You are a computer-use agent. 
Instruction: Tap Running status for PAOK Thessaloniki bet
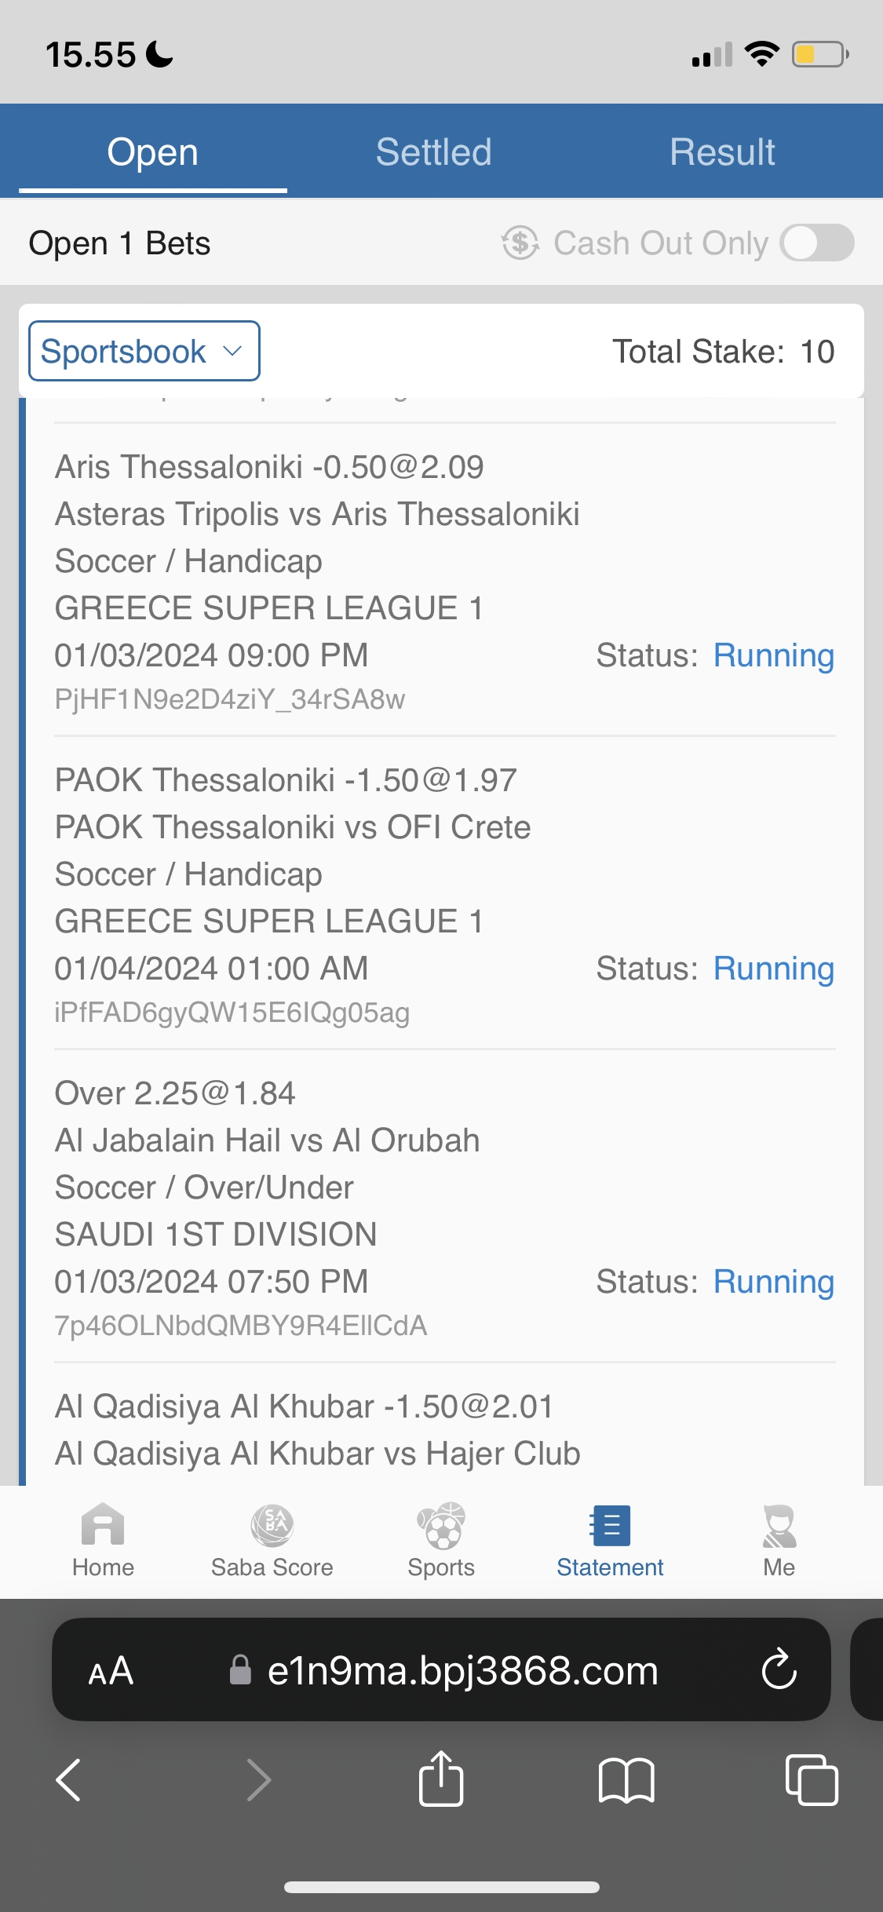tap(773, 969)
